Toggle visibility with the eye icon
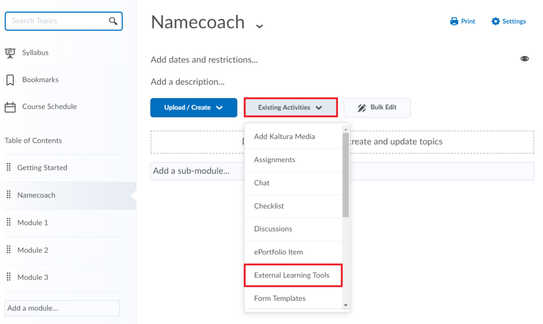 coord(524,59)
